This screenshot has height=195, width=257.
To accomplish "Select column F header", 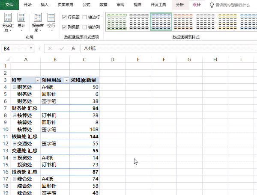I will pyautogui.click(x=164, y=59).
